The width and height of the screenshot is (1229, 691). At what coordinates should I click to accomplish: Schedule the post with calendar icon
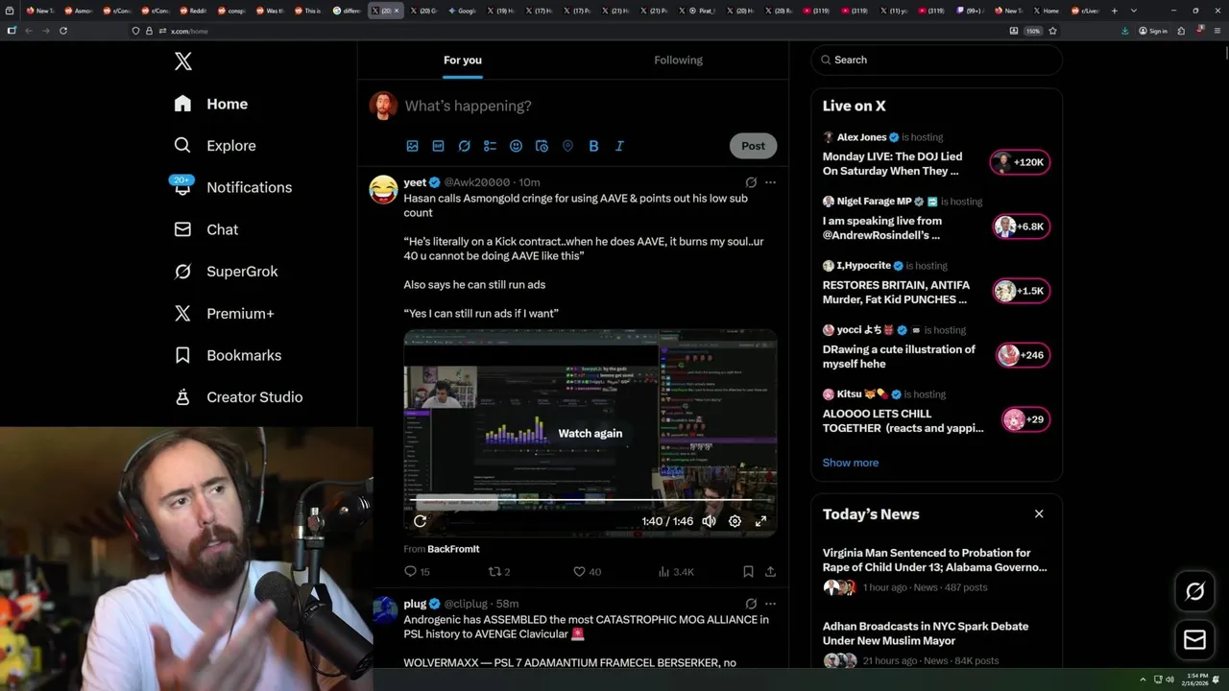pos(542,146)
